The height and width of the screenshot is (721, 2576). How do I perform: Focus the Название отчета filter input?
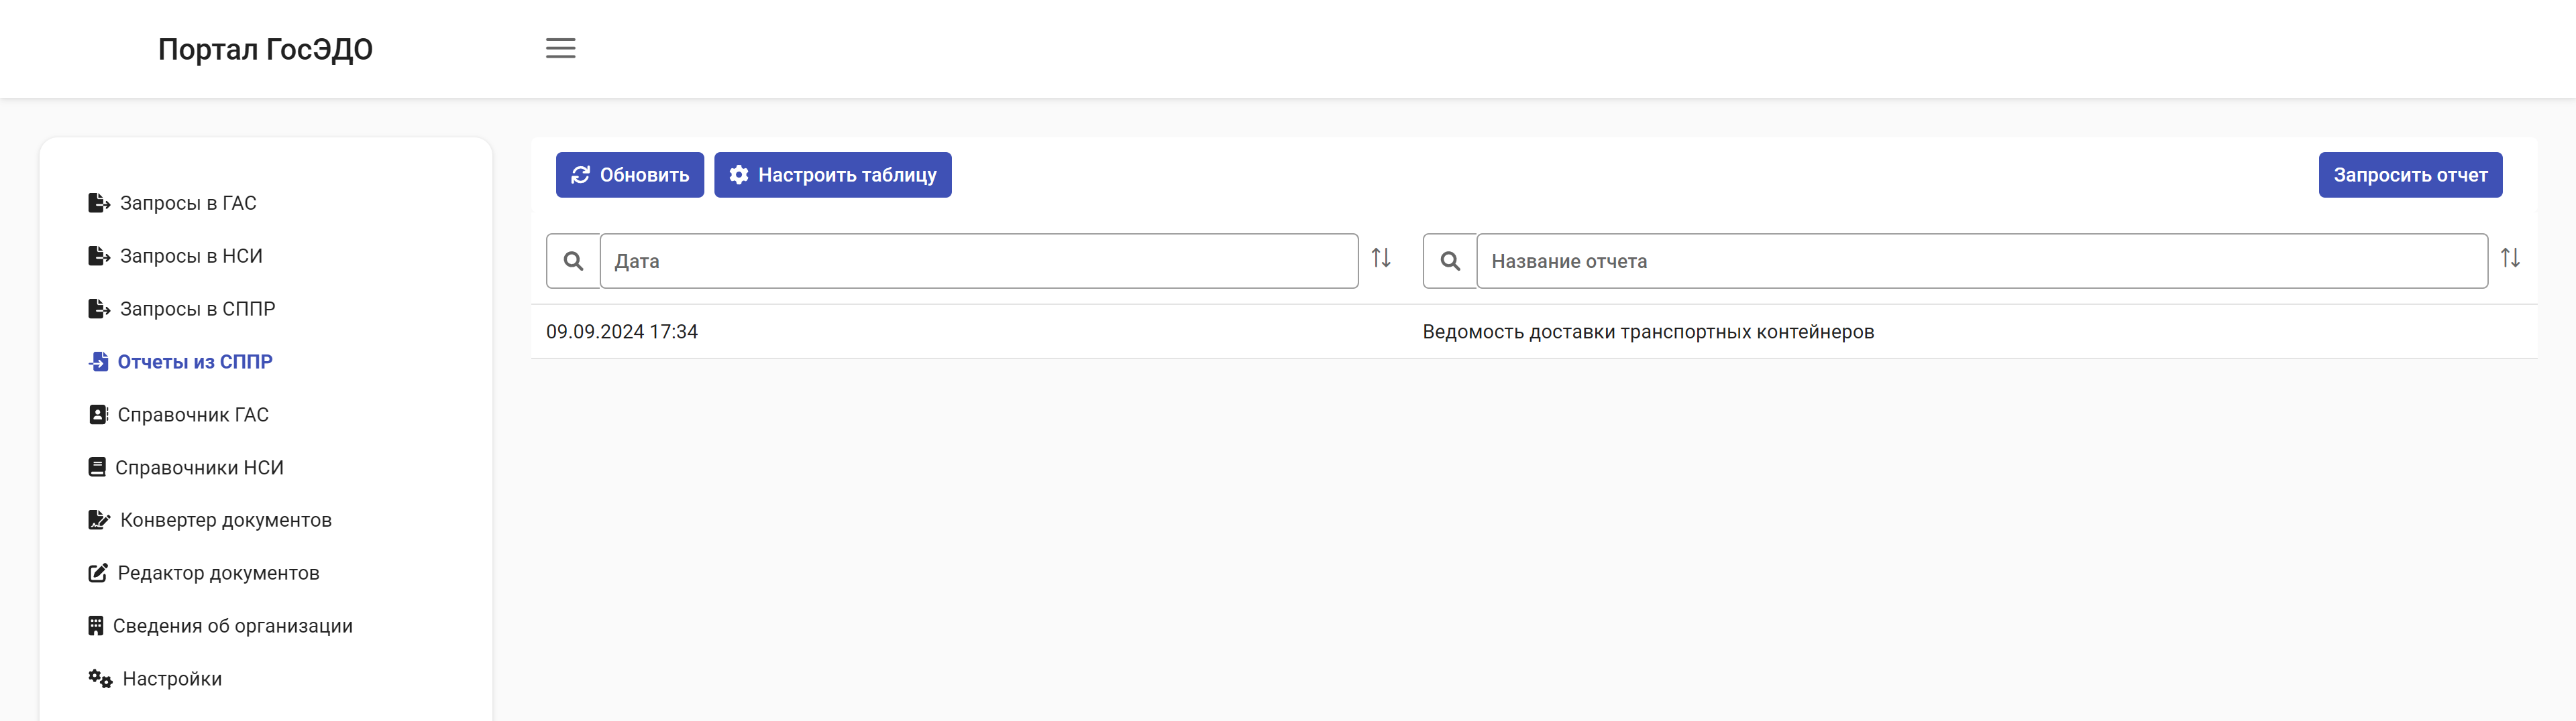click(x=1982, y=261)
